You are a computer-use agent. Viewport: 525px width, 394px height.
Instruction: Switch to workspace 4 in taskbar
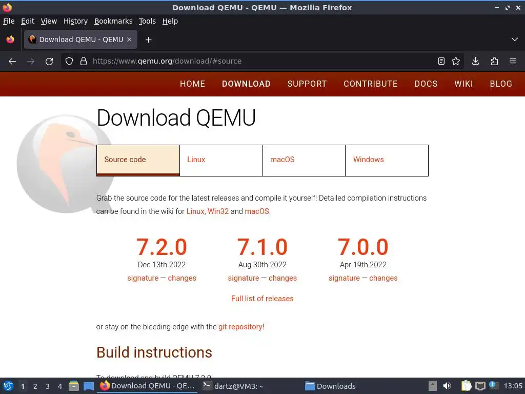[x=60, y=386]
